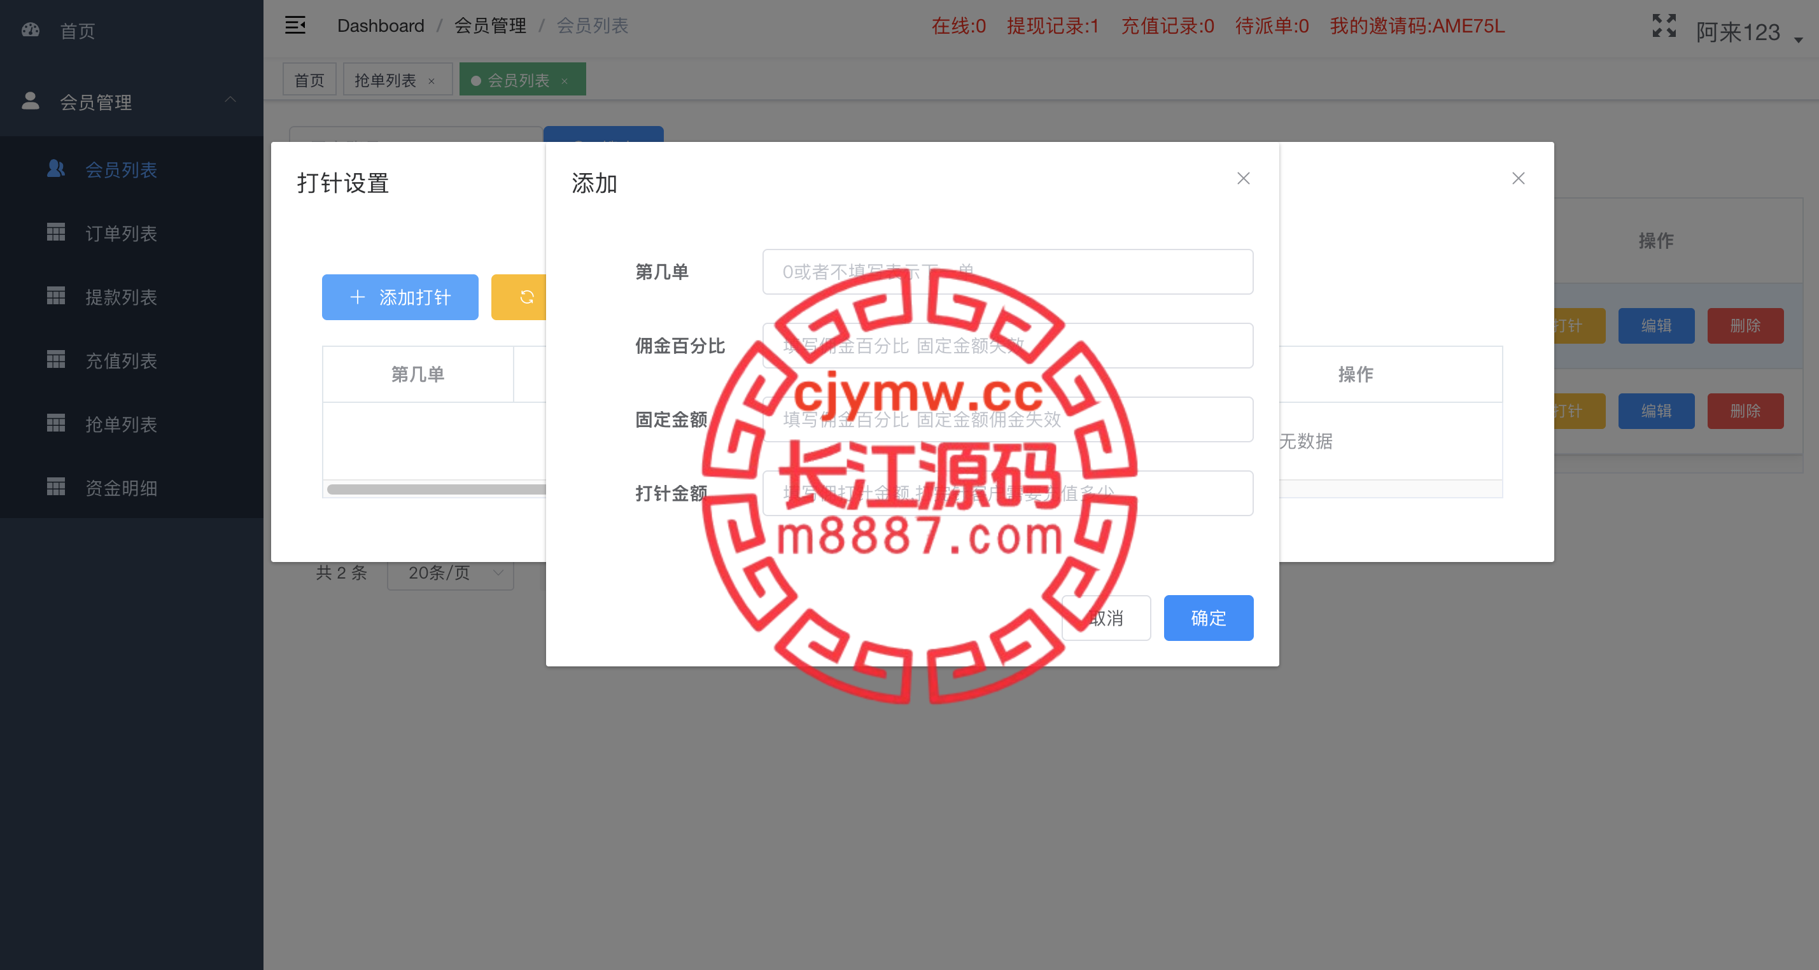Click the 第几单 column header

[418, 374]
